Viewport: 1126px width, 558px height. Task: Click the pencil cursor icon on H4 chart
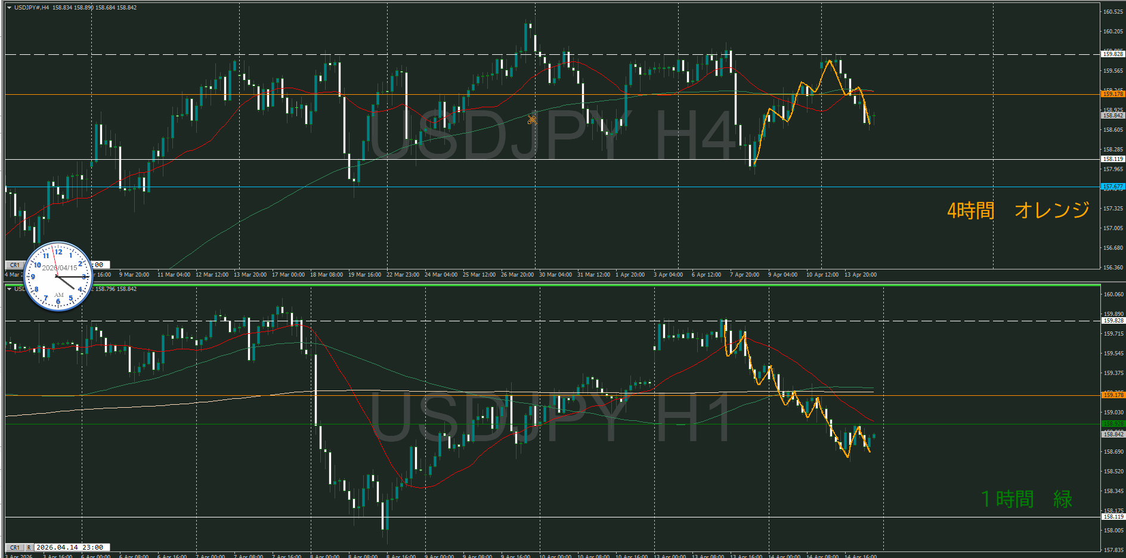tap(532, 119)
